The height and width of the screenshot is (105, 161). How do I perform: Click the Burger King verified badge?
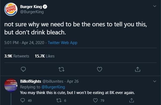[45, 7]
